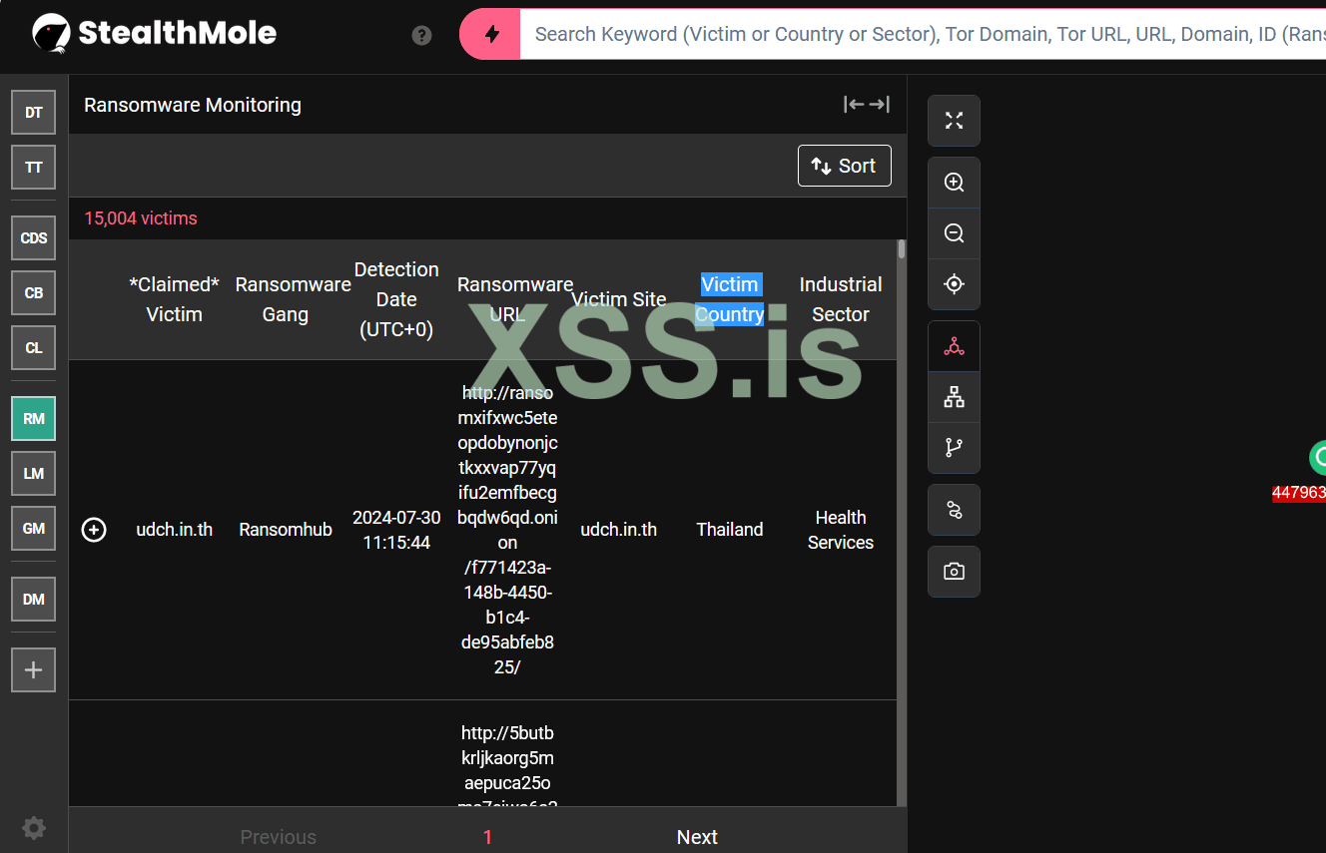Click the Thailand country cell
Screen dimensions: 1326x853
point(730,530)
